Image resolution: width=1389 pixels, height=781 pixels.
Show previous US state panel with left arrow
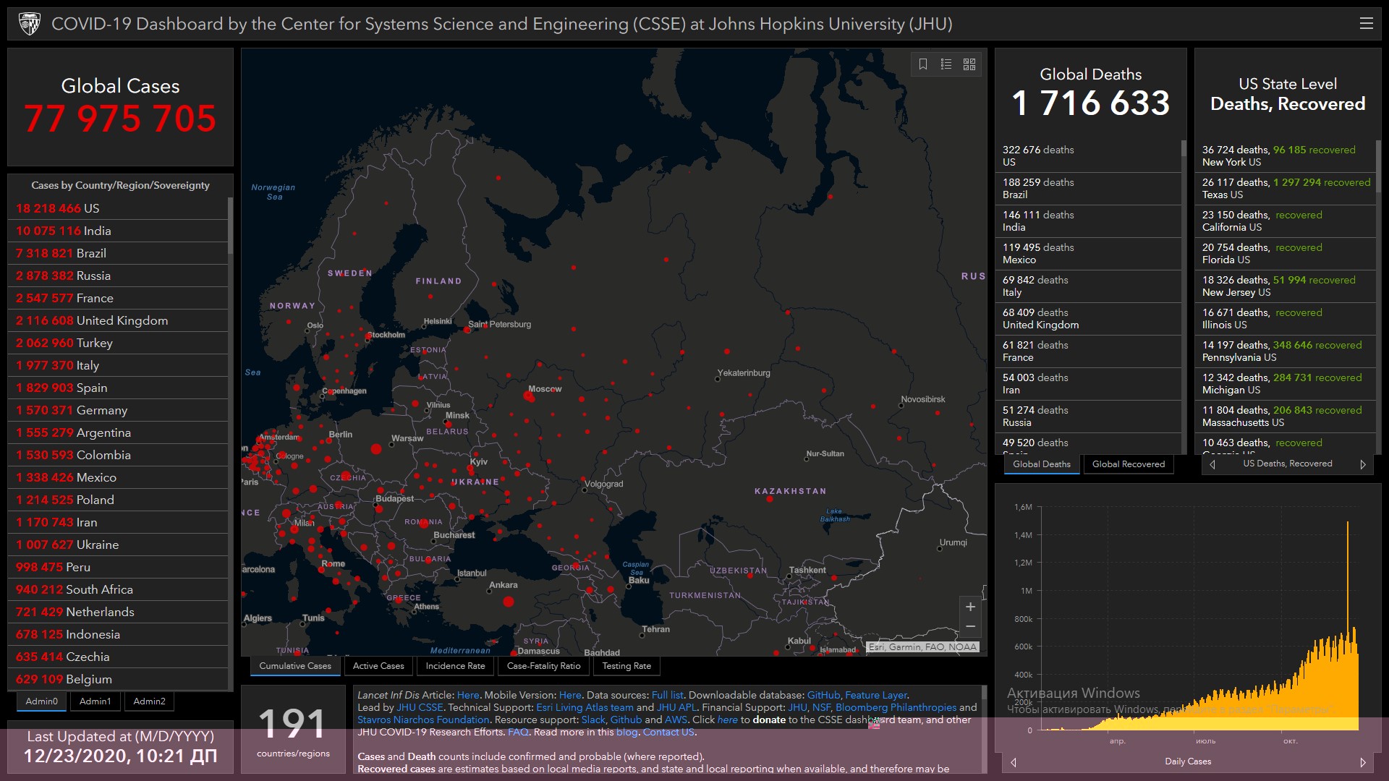(x=1212, y=464)
